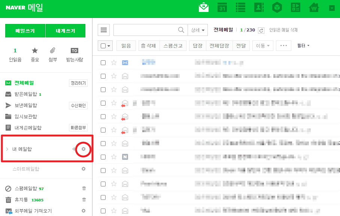
Task: Check the checkbox of the unread blue-envelope mail
Action: [103, 63]
